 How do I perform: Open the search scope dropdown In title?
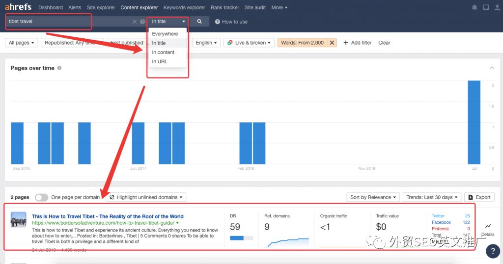168,22
